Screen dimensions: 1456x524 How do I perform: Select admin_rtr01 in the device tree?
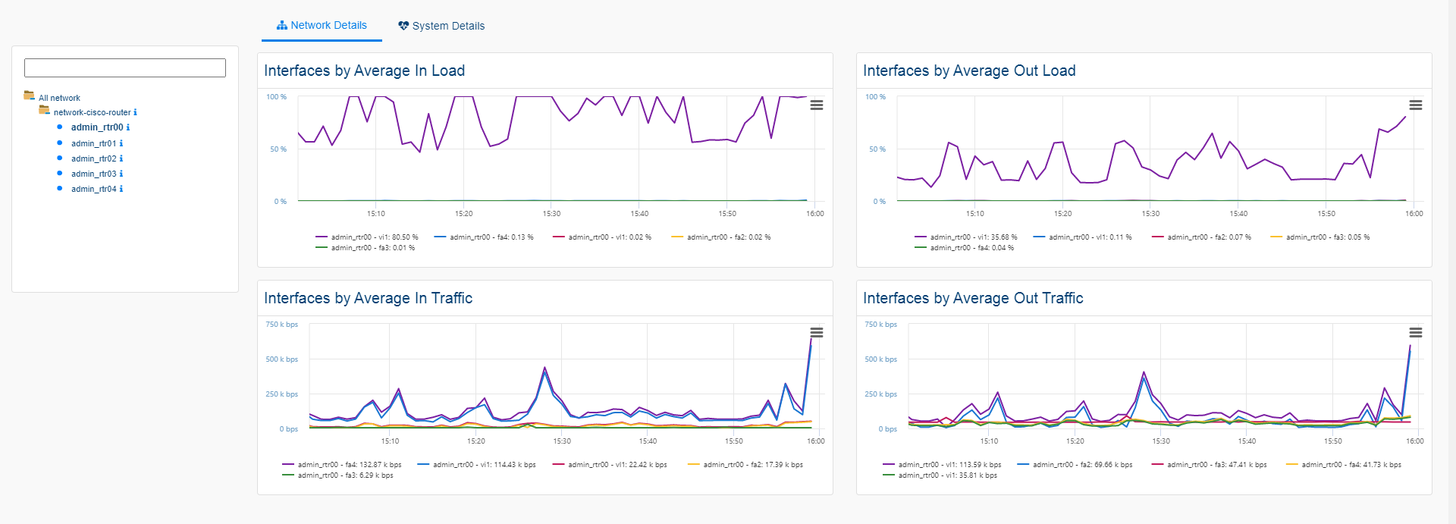point(93,143)
